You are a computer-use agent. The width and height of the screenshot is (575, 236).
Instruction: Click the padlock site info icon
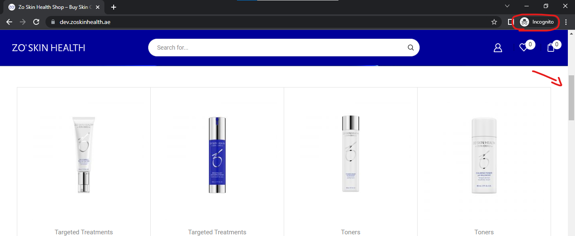click(x=53, y=22)
